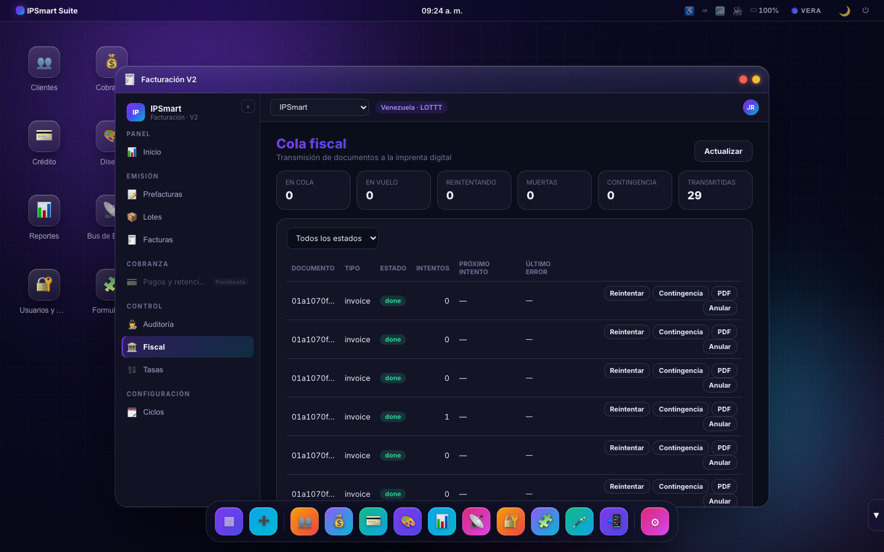Open the paint palette app in the dock
884x552 pixels.
click(x=408, y=521)
